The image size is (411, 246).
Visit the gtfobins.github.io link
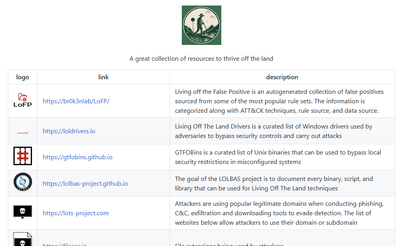(77, 157)
